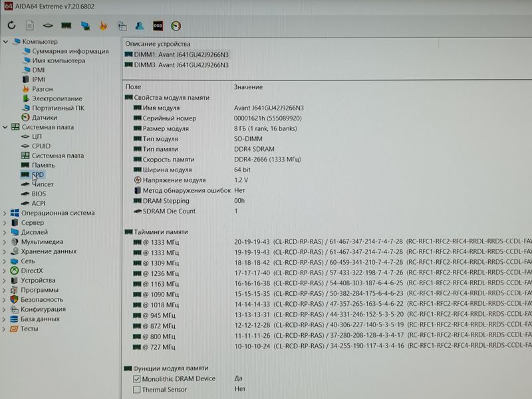Expand the Сервер tree node
Screen dimensions: 532x399
click(x=5, y=223)
